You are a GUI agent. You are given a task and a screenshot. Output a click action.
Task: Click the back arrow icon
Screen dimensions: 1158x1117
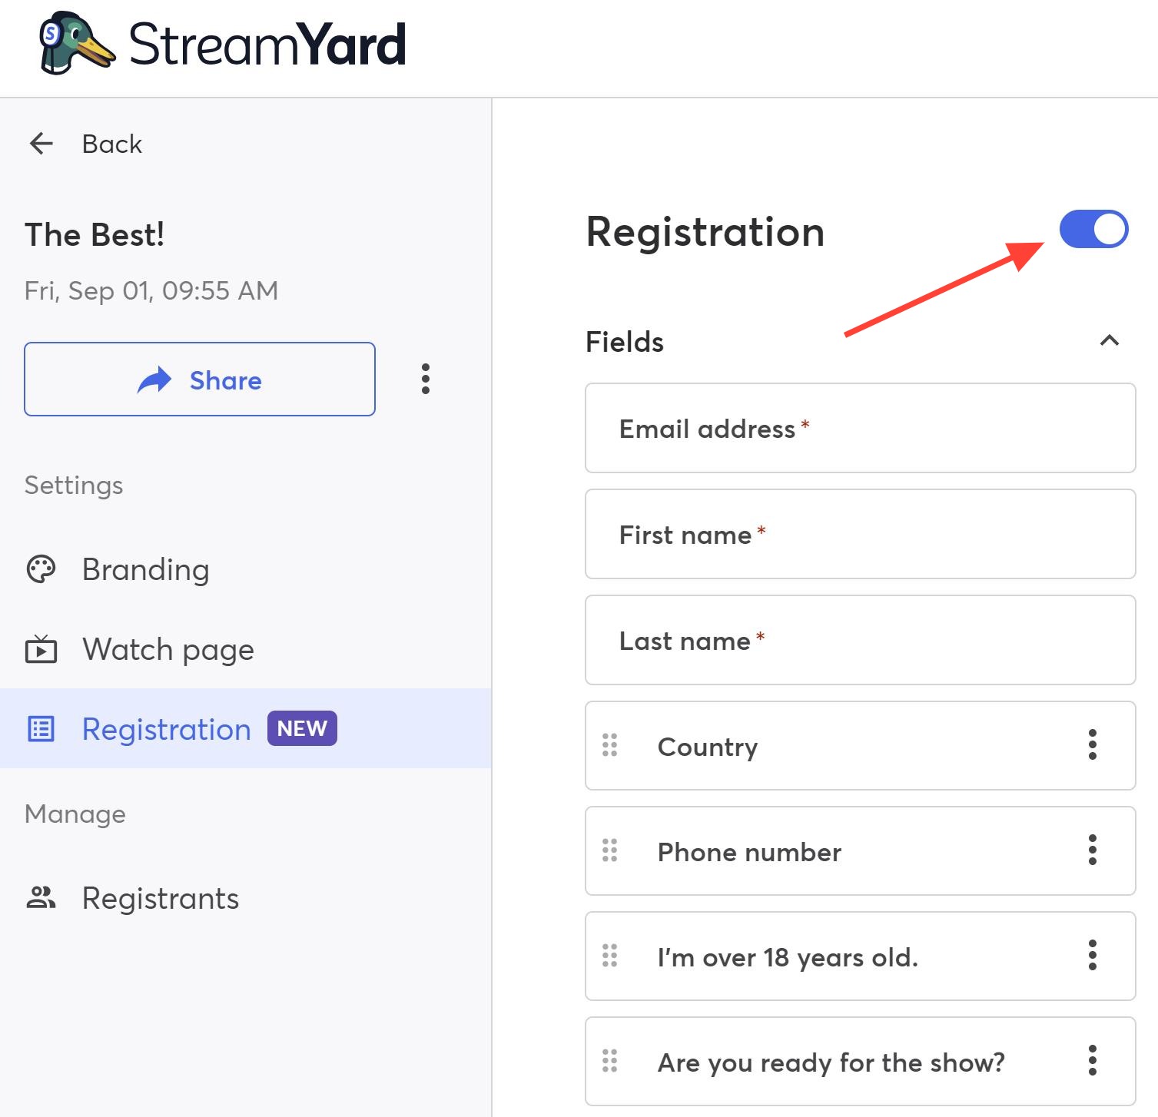(x=41, y=143)
